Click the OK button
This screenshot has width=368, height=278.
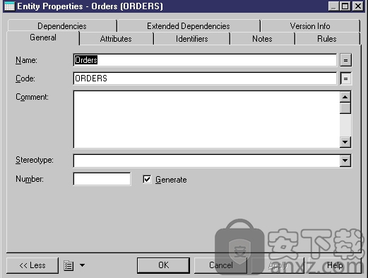tap(163, 265)
